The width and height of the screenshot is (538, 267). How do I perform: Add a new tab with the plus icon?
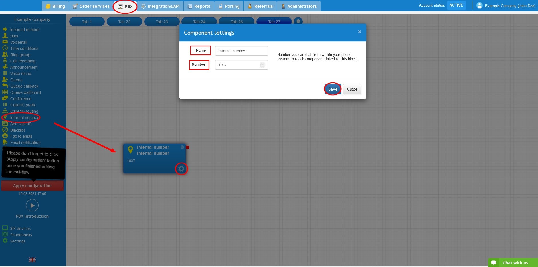298,21
